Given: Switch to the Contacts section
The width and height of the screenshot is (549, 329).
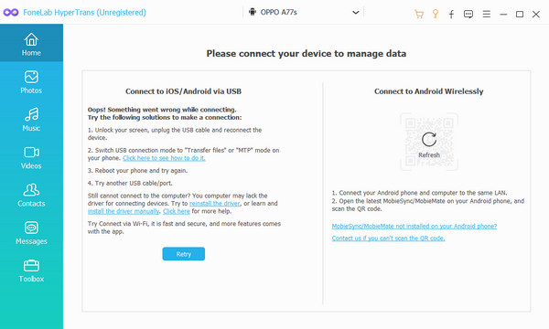Looking at the screenshot, I should (31, 195).
